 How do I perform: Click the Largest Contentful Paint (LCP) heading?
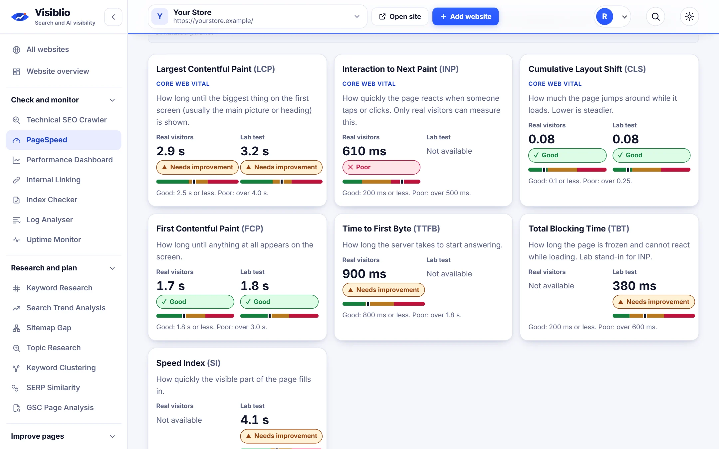tap(215, 69)
